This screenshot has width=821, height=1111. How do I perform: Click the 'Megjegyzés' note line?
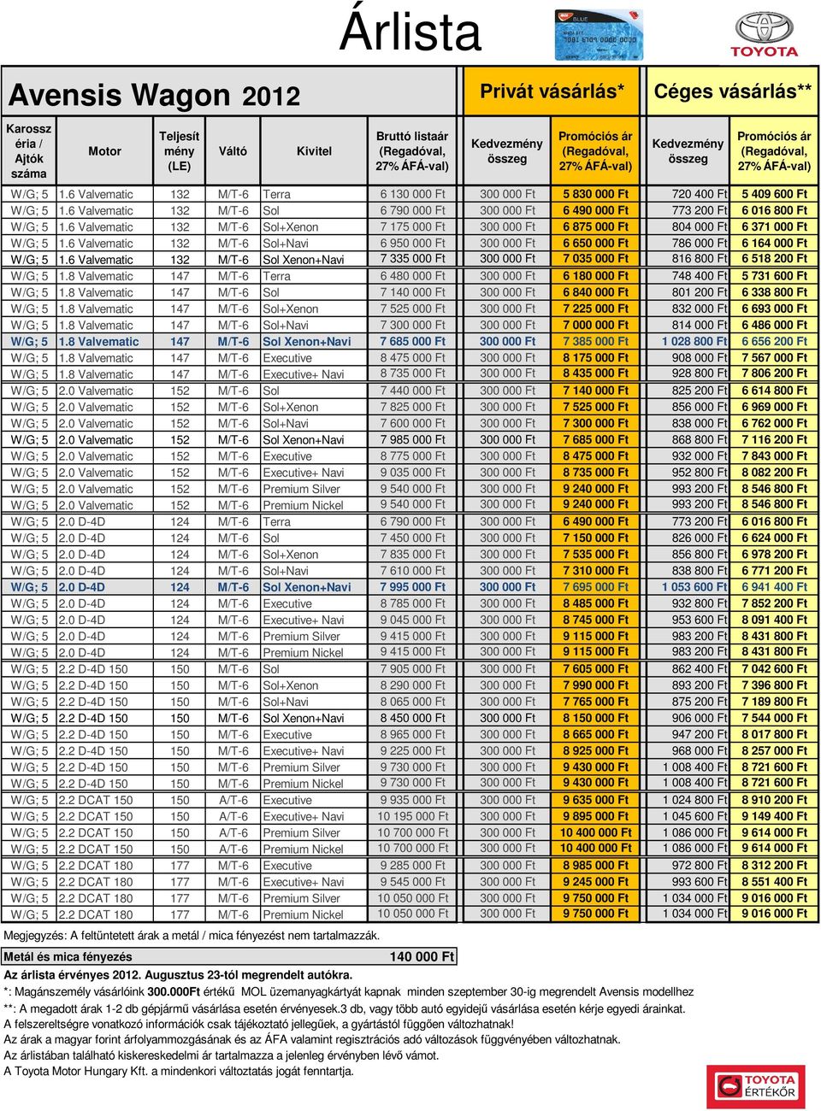(x=192, y=935)
